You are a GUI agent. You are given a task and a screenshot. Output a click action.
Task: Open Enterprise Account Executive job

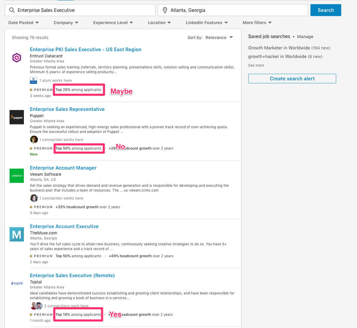[64, 227]
